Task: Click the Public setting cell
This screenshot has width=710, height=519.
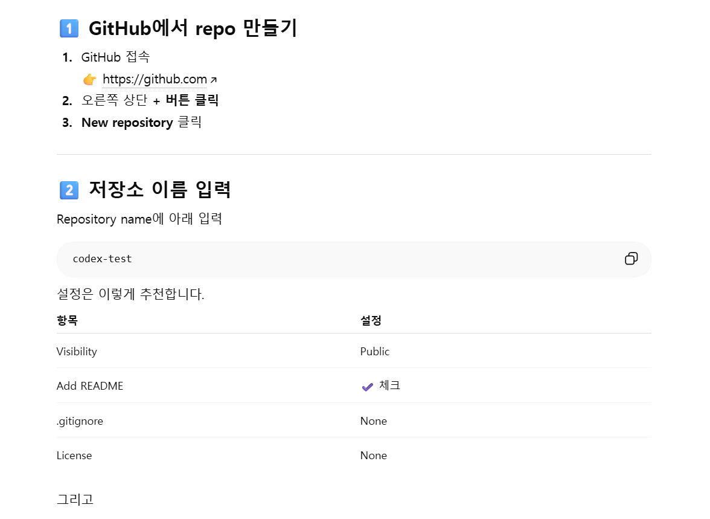Action: [375, 352]
